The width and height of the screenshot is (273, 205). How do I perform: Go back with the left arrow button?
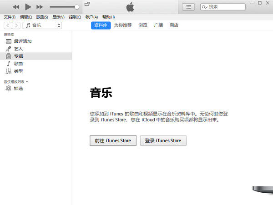click(x=8, y=25)
